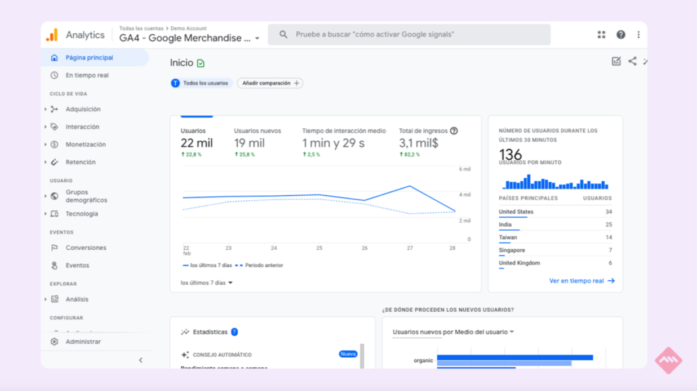Click the Estadísticas sparkline icon

coord(185,332)
